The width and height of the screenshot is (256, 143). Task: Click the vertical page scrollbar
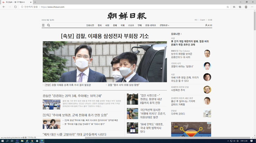tap(254, 65)
